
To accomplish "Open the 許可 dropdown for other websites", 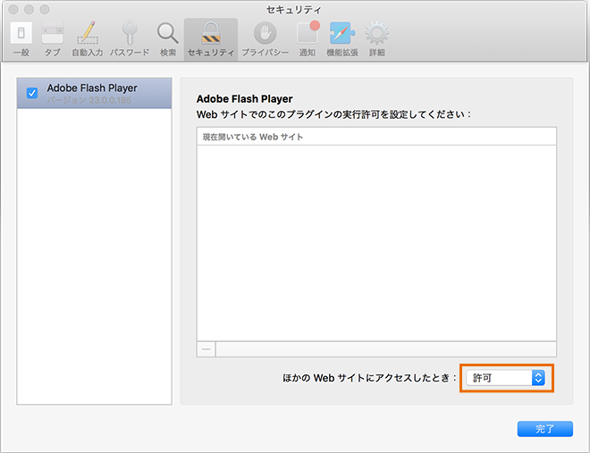I will click(x=505, y=378).
